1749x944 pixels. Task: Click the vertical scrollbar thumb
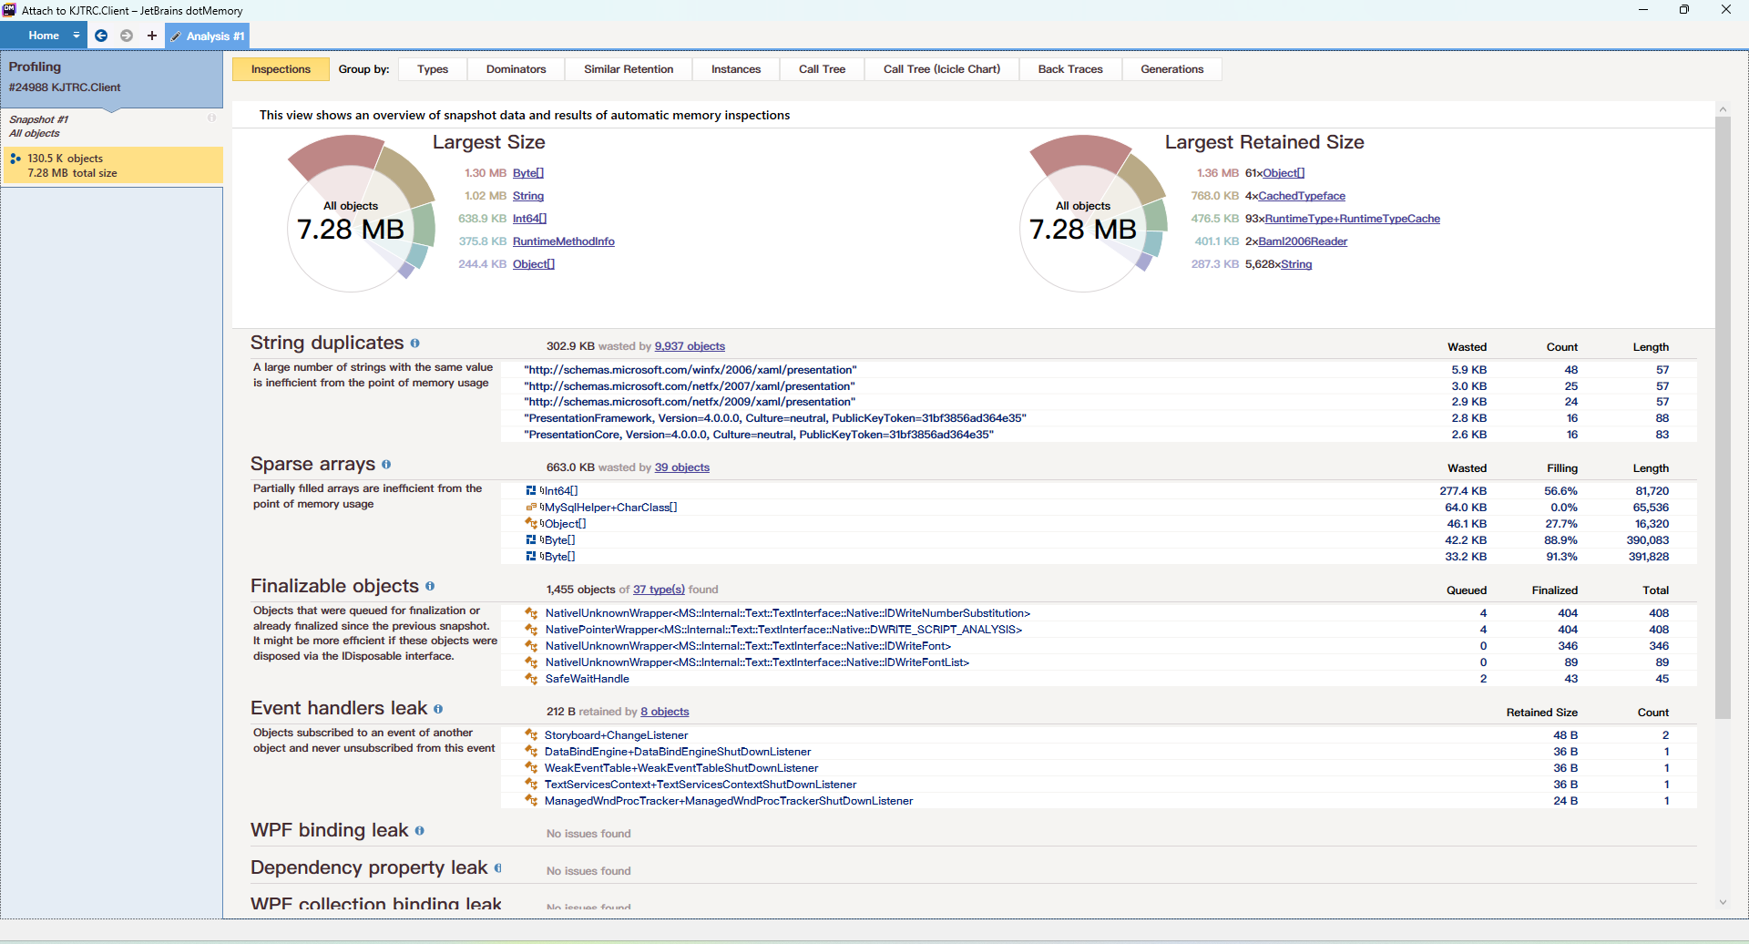tap(1722, 417)
